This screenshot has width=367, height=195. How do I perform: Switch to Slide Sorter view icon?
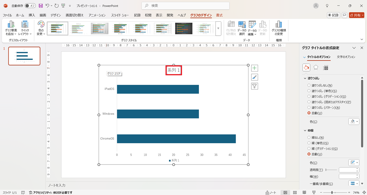pos(295,192)
